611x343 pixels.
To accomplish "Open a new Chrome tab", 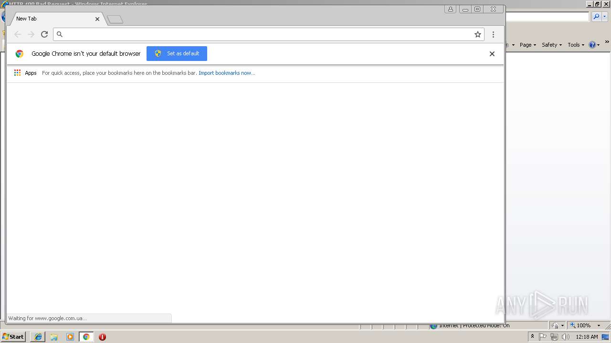I will pyautogui.click(x=115, y=20).
